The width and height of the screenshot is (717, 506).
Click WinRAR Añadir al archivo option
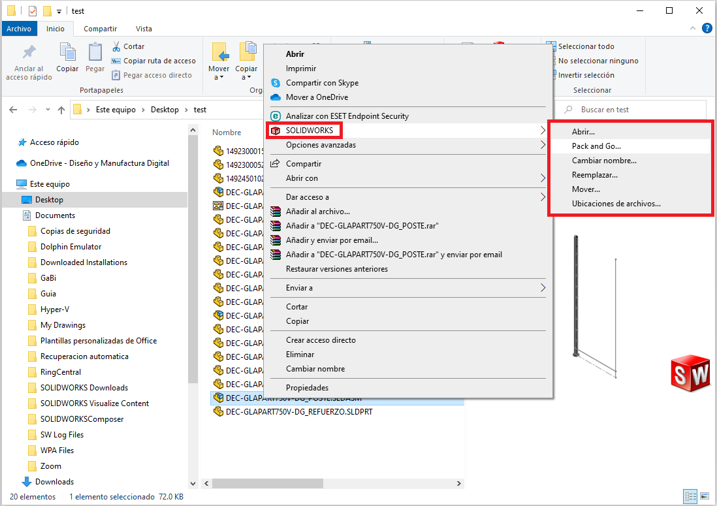pyautogui.click(x=317, y=212)
